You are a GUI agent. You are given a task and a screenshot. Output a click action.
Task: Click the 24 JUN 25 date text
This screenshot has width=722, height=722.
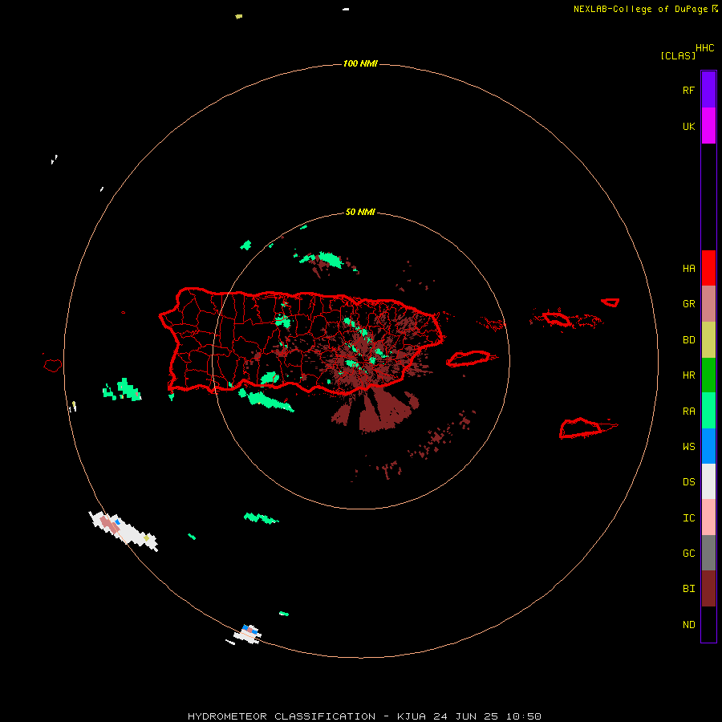click(465, 716)
